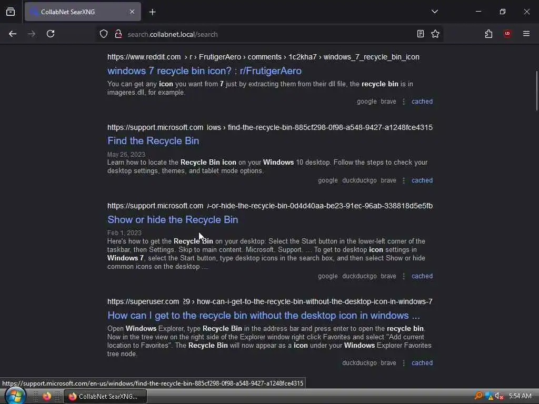The width and height of the screenshot is (539, 404).
Task: Open the 'Show or hide the Recycle Bin' result
Action: (173, 220)
